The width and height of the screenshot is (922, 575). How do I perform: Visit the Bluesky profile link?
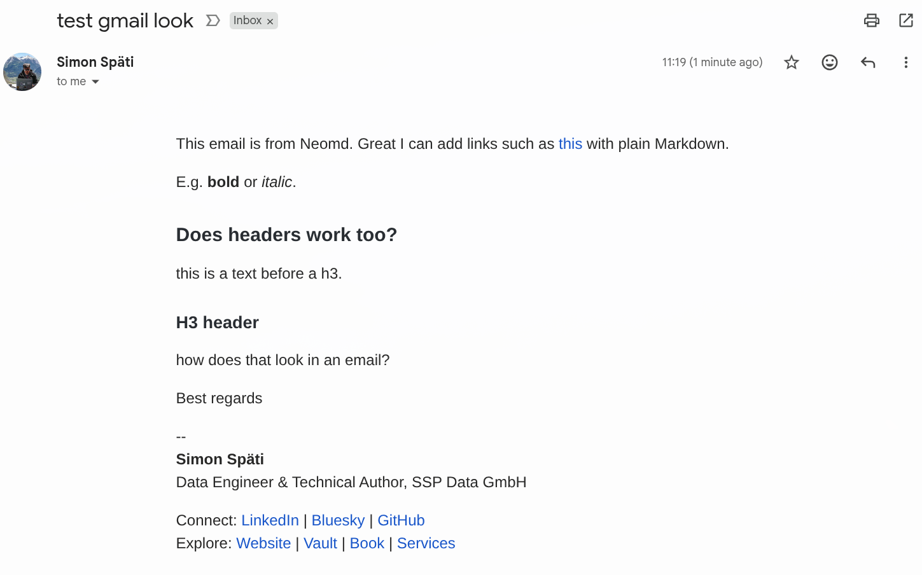point(338,520)
